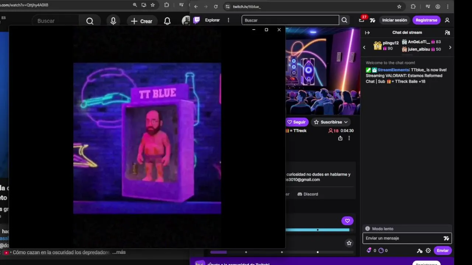Click the purple heart button

point(347,221)
